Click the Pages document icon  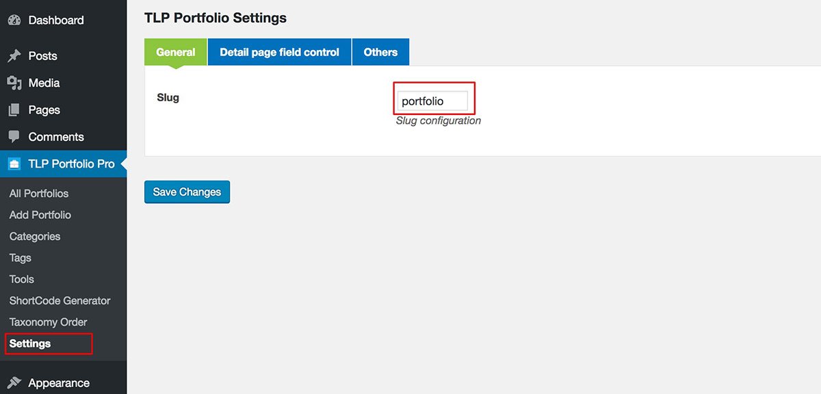[x=14, y=110]
